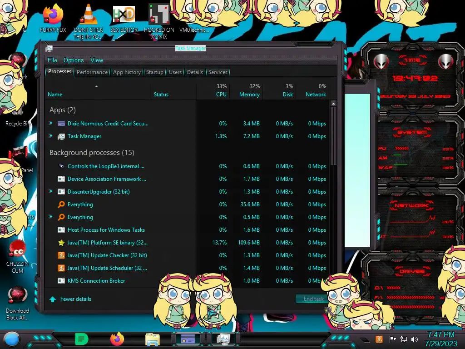Click the Everything icon with 0.5 MB memory
Screen dimensions: 465x349
click(61, 217)
